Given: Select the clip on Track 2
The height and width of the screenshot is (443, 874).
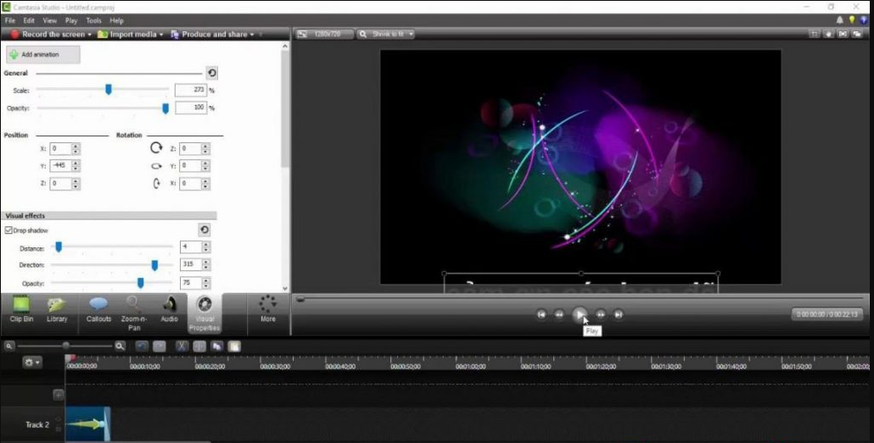Looking at the screenshot, I should [88, 424].
